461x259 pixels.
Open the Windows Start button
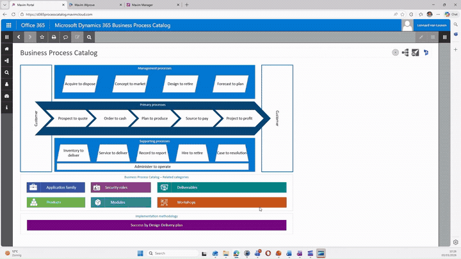140,253
